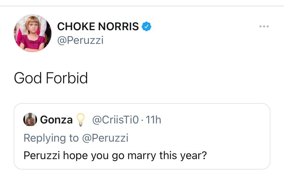
Task: Open the three-dot more options menu
Action: coord(264,26)
